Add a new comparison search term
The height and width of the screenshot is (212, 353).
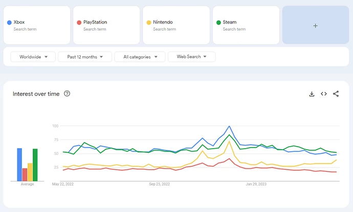(316, 25)
